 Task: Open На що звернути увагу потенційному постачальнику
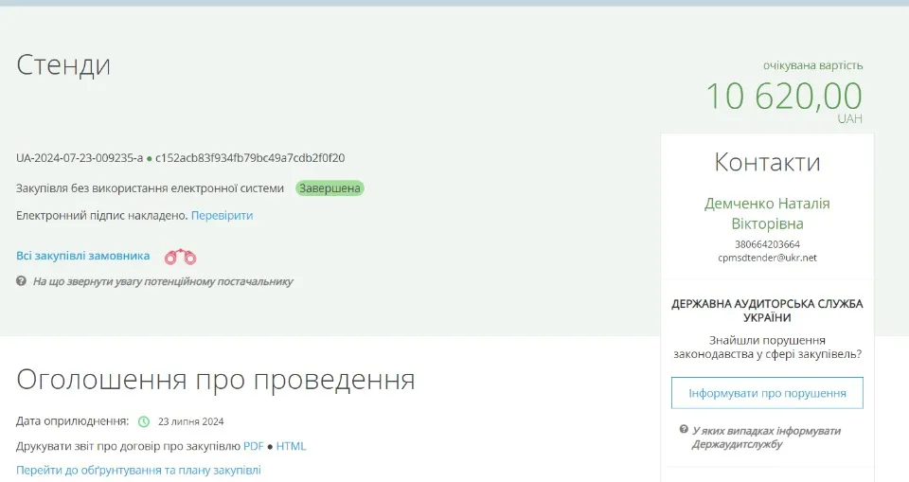(x=163, y=281)
